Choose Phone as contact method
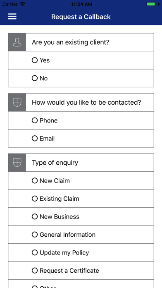 pos(81,120)
